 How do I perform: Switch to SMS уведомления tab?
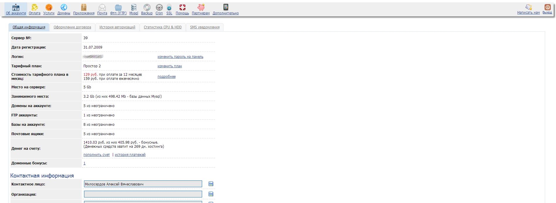point(205,27)
